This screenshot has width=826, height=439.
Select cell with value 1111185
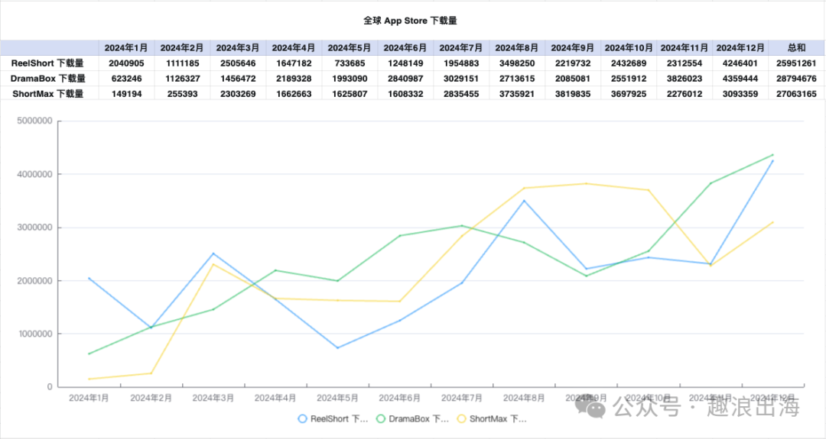tap(182, 63)
